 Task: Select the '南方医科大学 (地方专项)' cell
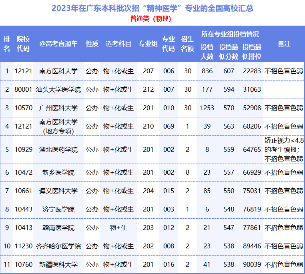58,127
